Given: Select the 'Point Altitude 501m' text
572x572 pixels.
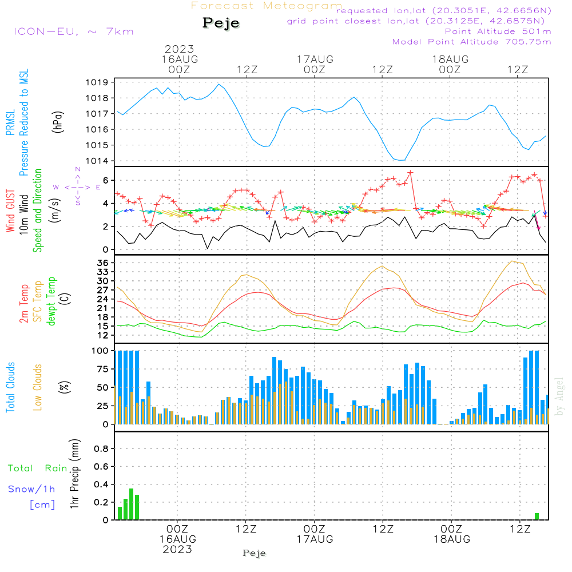Looking at the screenshot, I should [498, 31].
